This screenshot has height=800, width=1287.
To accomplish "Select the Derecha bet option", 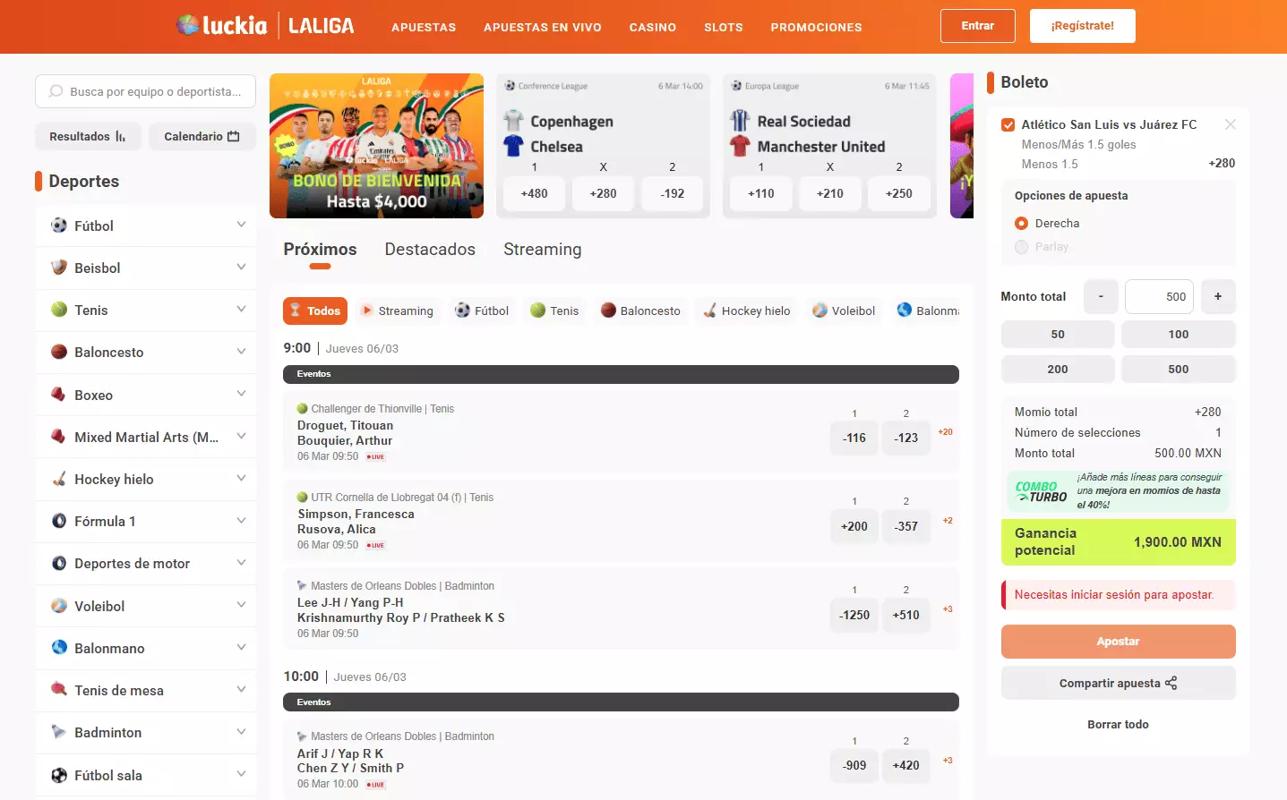I will click(x=1021, y=224).
